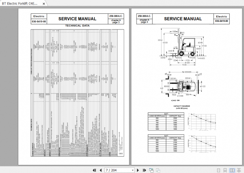The width and height of the screenshot is (244, 173).
Task: Click the SERVICE MANUAL heading on left page
Action: (77, 19)
